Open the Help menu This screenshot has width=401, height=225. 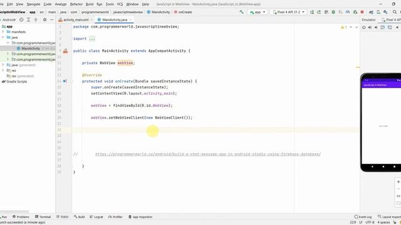click(145, 4)
